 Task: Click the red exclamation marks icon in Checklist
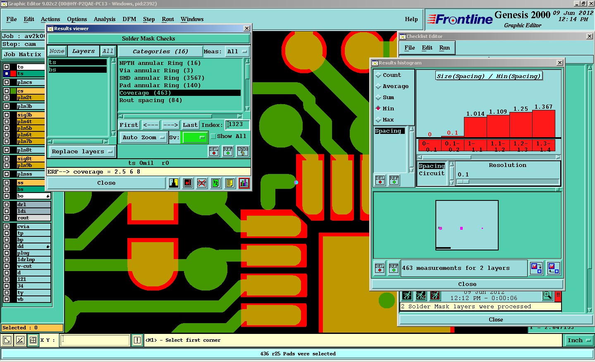click(558, 295)
